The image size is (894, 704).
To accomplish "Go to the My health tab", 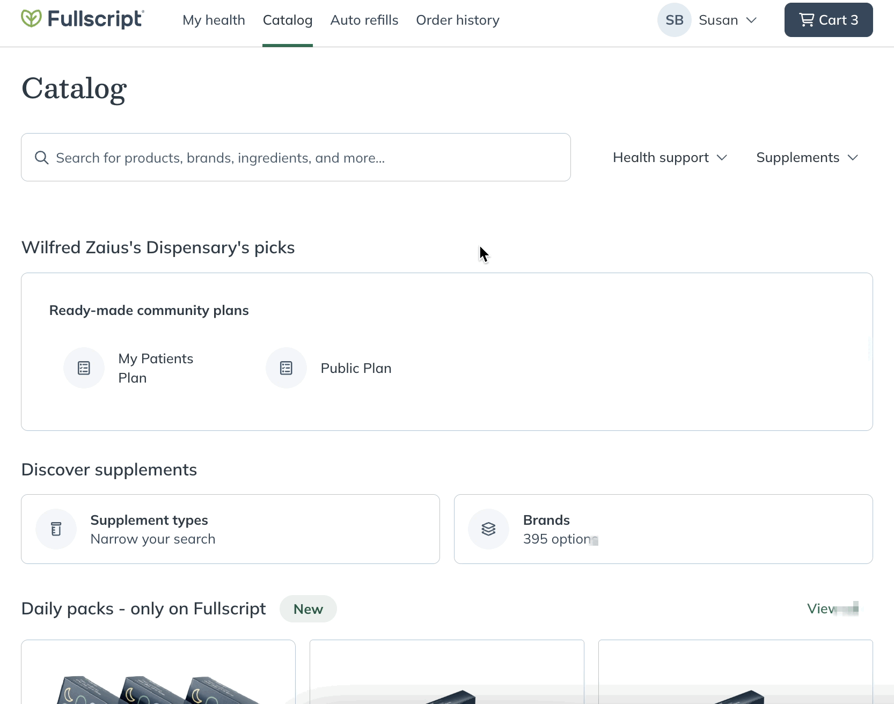I will tap(214, 20).
